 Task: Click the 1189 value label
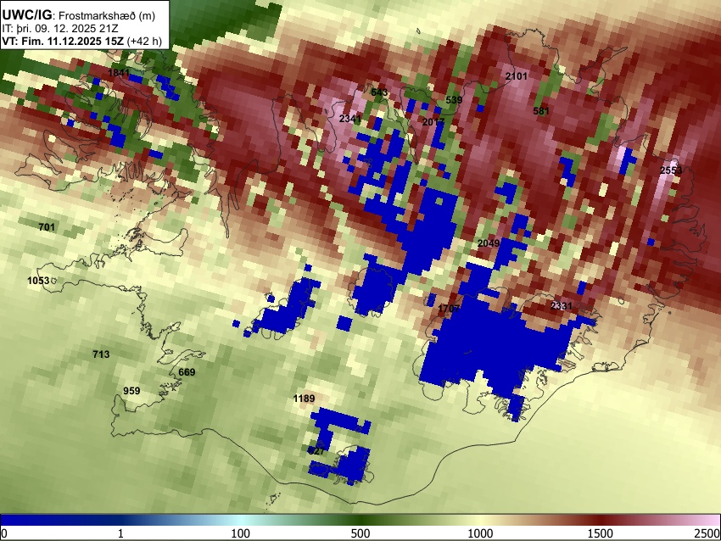304,399
